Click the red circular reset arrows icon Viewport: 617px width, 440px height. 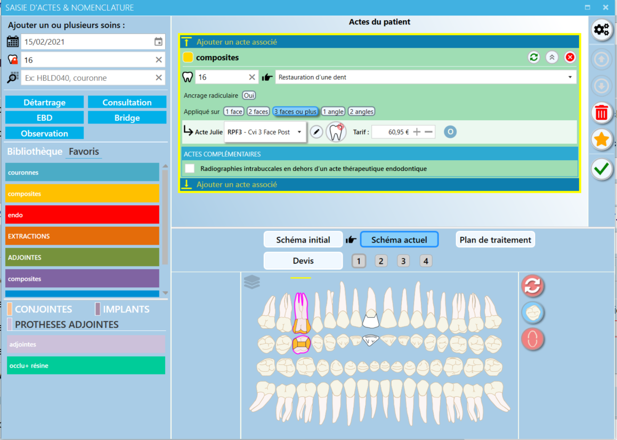coord(532,286)
